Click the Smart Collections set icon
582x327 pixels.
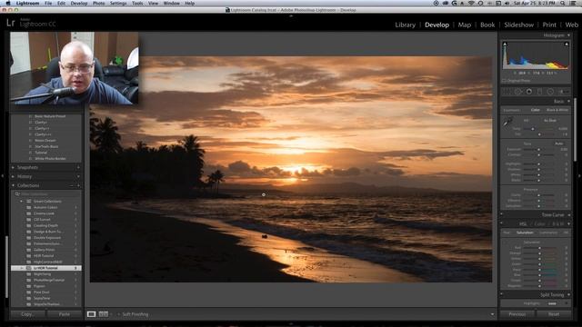[29, 202]
